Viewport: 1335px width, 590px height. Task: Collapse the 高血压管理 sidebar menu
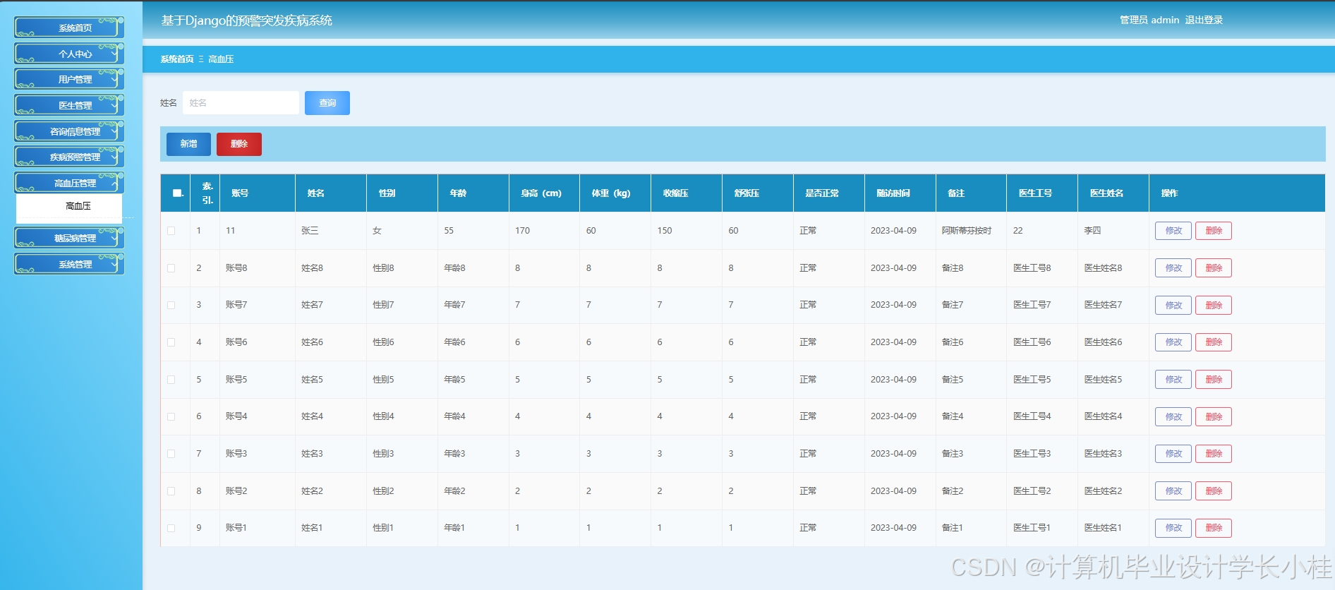point(69,183)
